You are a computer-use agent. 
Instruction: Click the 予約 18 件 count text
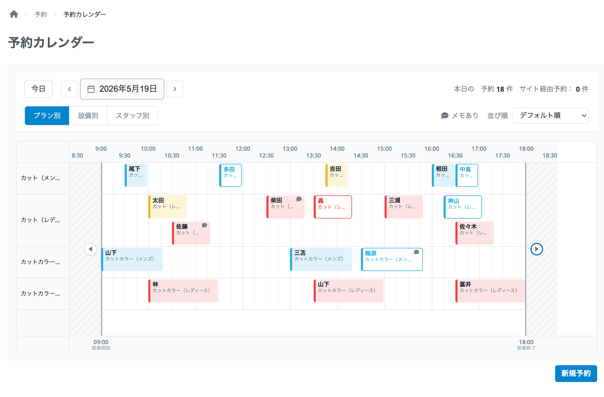497,89
